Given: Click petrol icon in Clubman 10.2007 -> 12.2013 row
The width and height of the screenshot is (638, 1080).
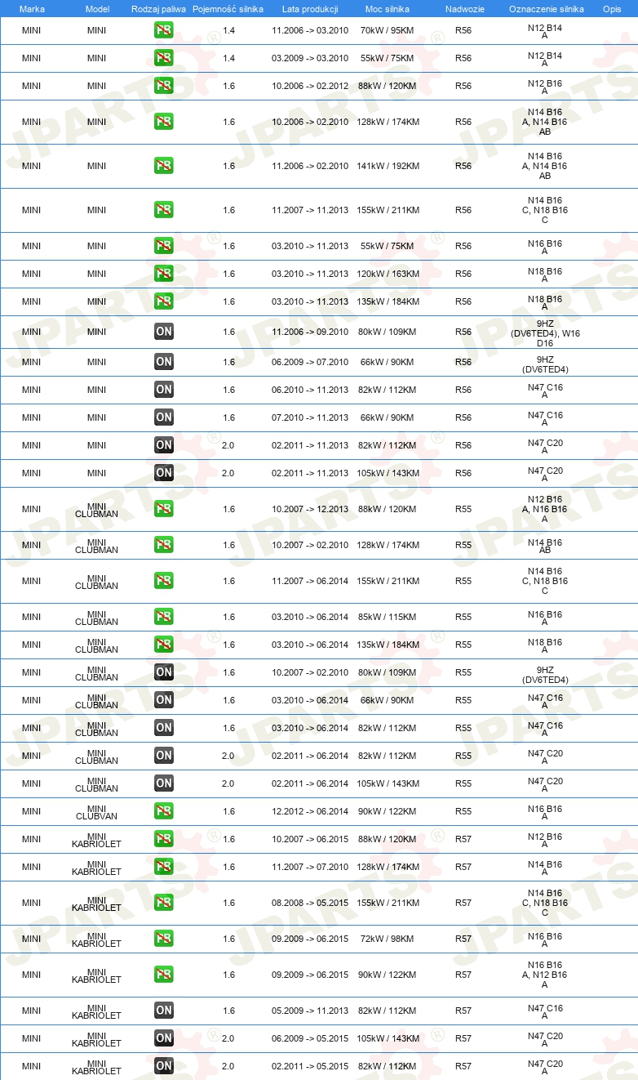Looking at the screenshot, I should [x=164, y=509].
